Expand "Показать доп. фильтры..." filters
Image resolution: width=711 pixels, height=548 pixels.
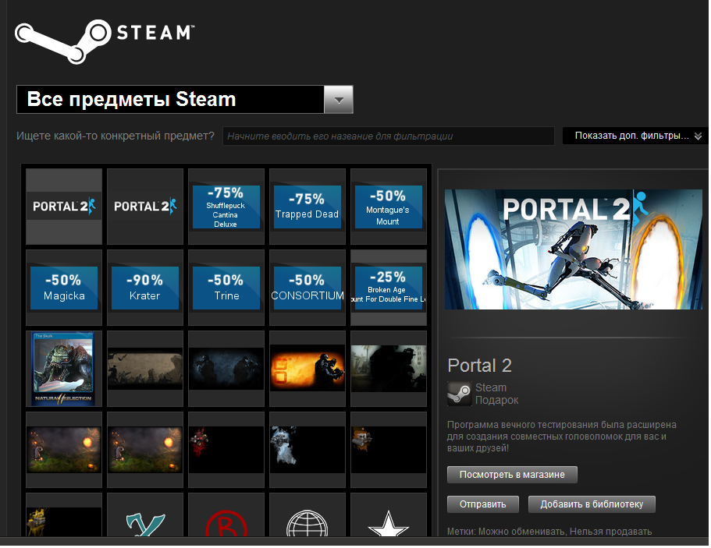click(x=635, y=136)
